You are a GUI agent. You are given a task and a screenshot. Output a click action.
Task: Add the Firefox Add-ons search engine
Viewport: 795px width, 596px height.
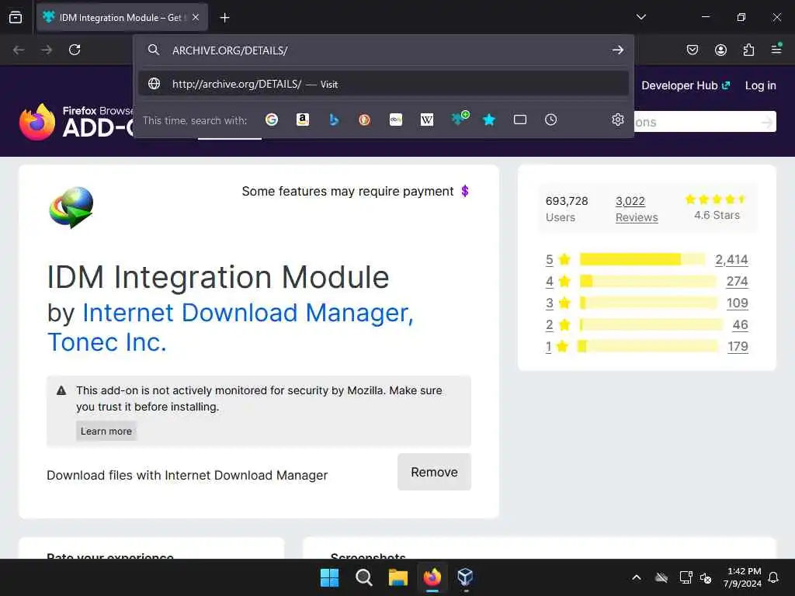click(x=460, y=119)
